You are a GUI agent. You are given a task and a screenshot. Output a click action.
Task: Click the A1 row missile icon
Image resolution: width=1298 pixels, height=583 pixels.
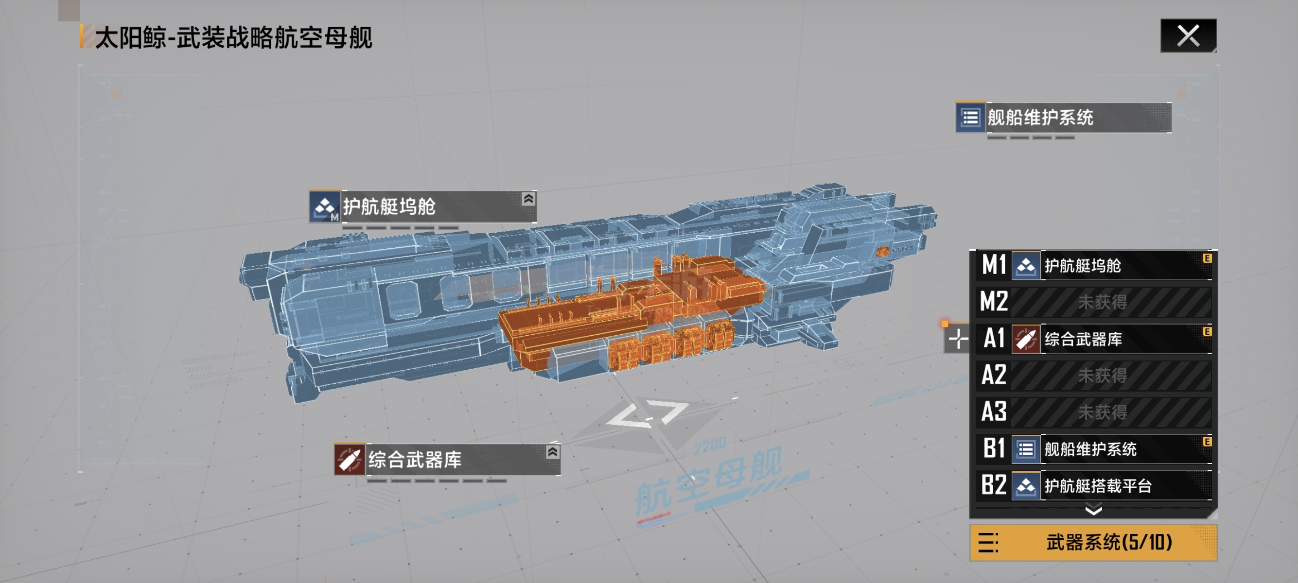click(x=1025, y=339)
